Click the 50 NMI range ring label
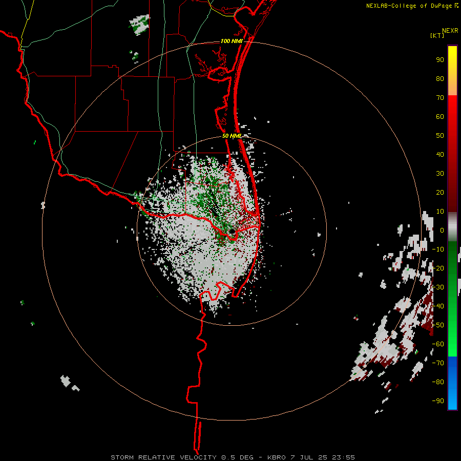This screenshot has height=461, width=461. point(232,136)
